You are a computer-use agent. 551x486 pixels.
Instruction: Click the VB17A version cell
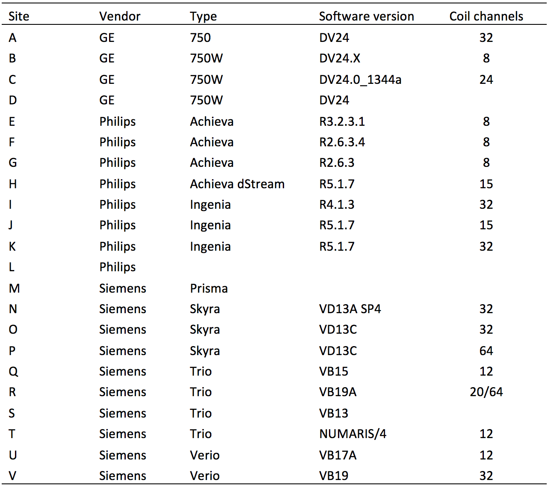coord(338,455)
